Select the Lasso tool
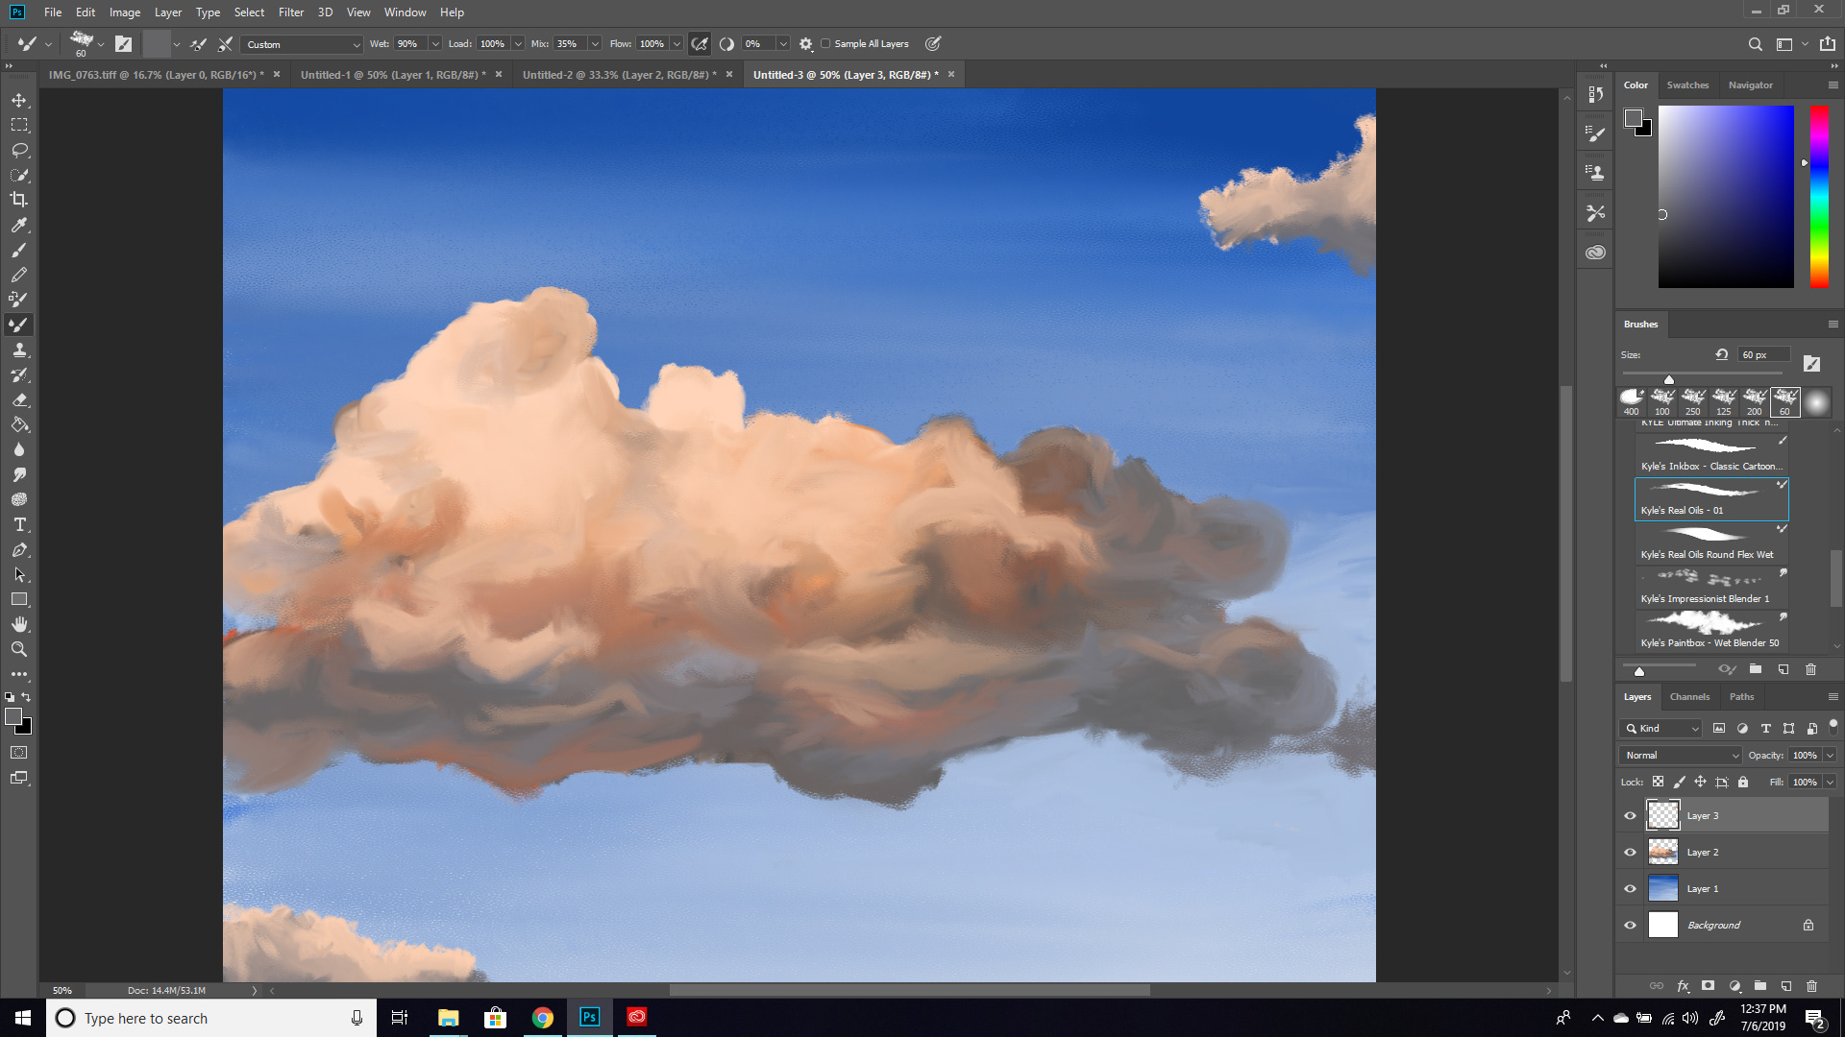This screenshot has width=1845, height=1037. click(x=19, y=150)
